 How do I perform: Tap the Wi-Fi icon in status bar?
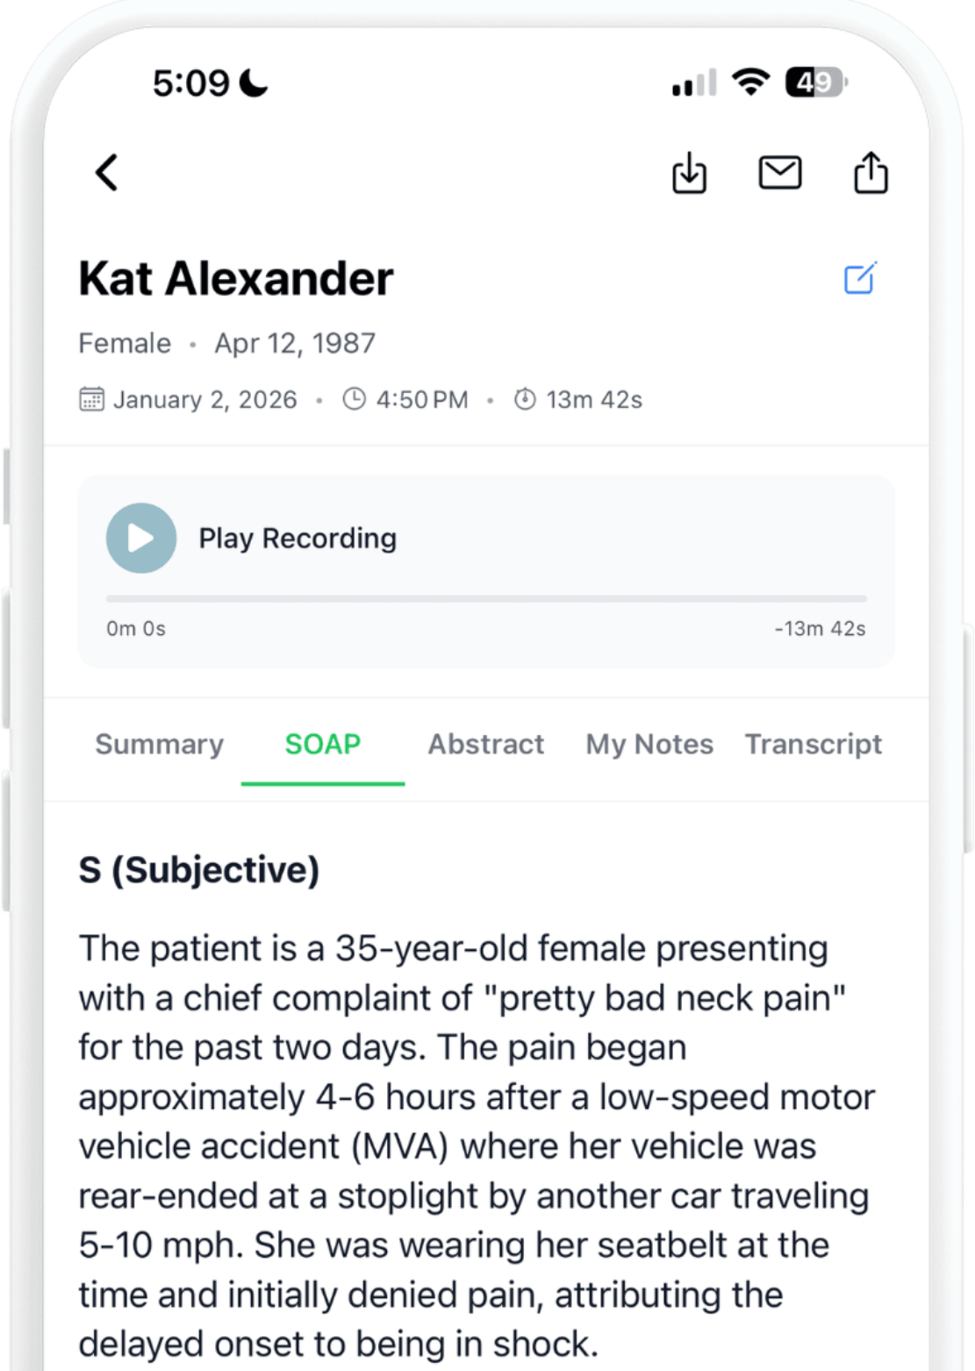coord(750,82)
